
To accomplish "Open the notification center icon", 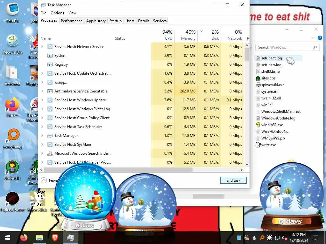I will (315, 238).
